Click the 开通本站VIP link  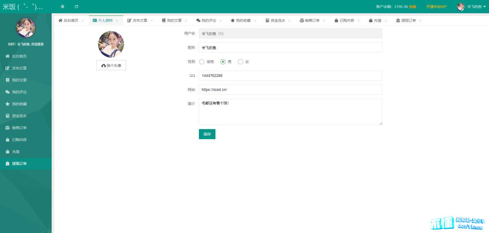[x=436, y=7]
